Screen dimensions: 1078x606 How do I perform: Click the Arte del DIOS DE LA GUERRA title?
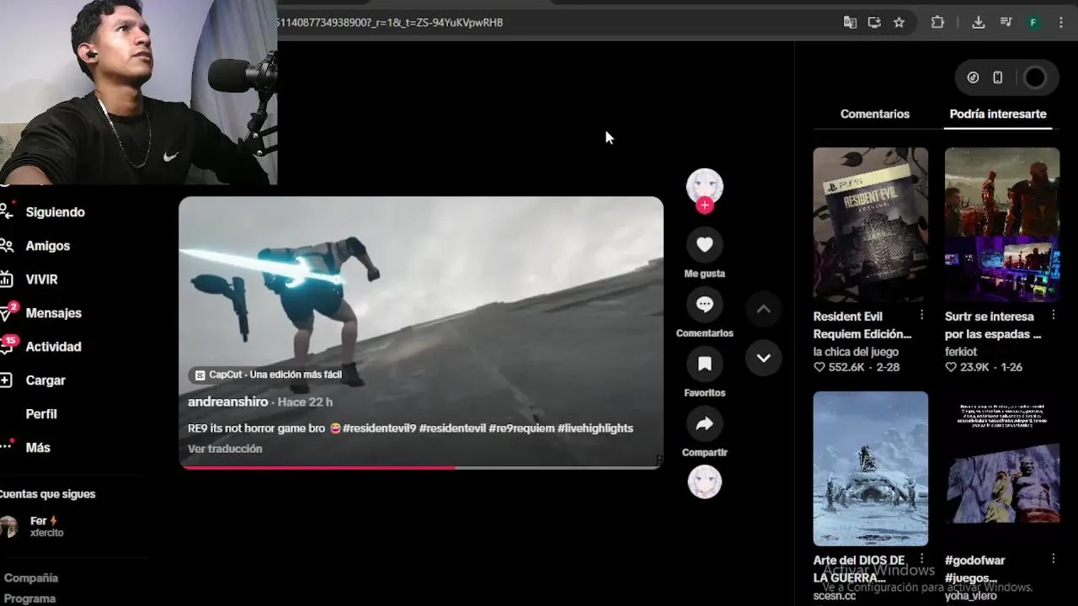859,568
